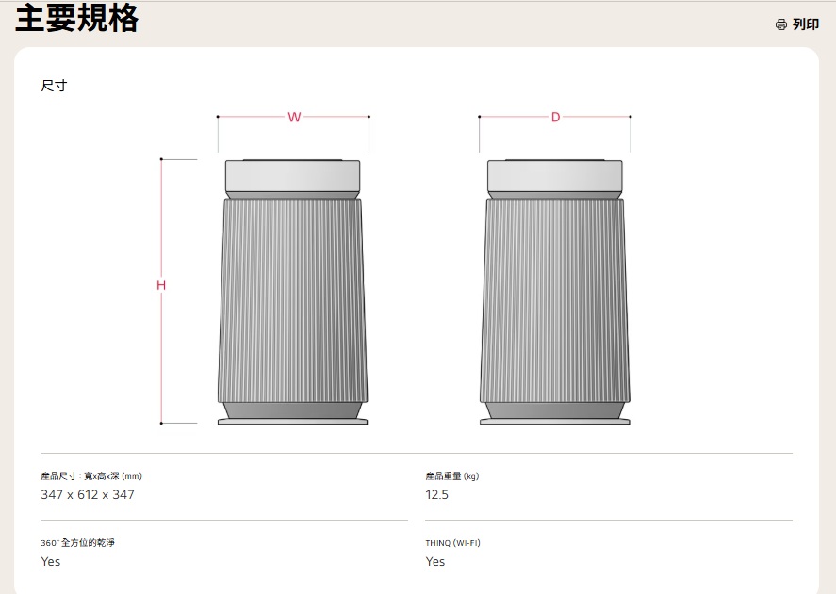
Task: Click the H height marker
Action: click(161, 285)
